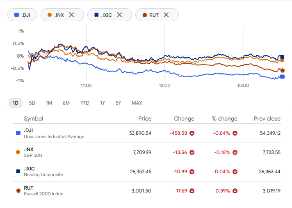Click the % change column header

click(224, 119)
